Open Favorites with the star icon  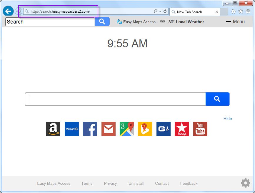point(241,11)
